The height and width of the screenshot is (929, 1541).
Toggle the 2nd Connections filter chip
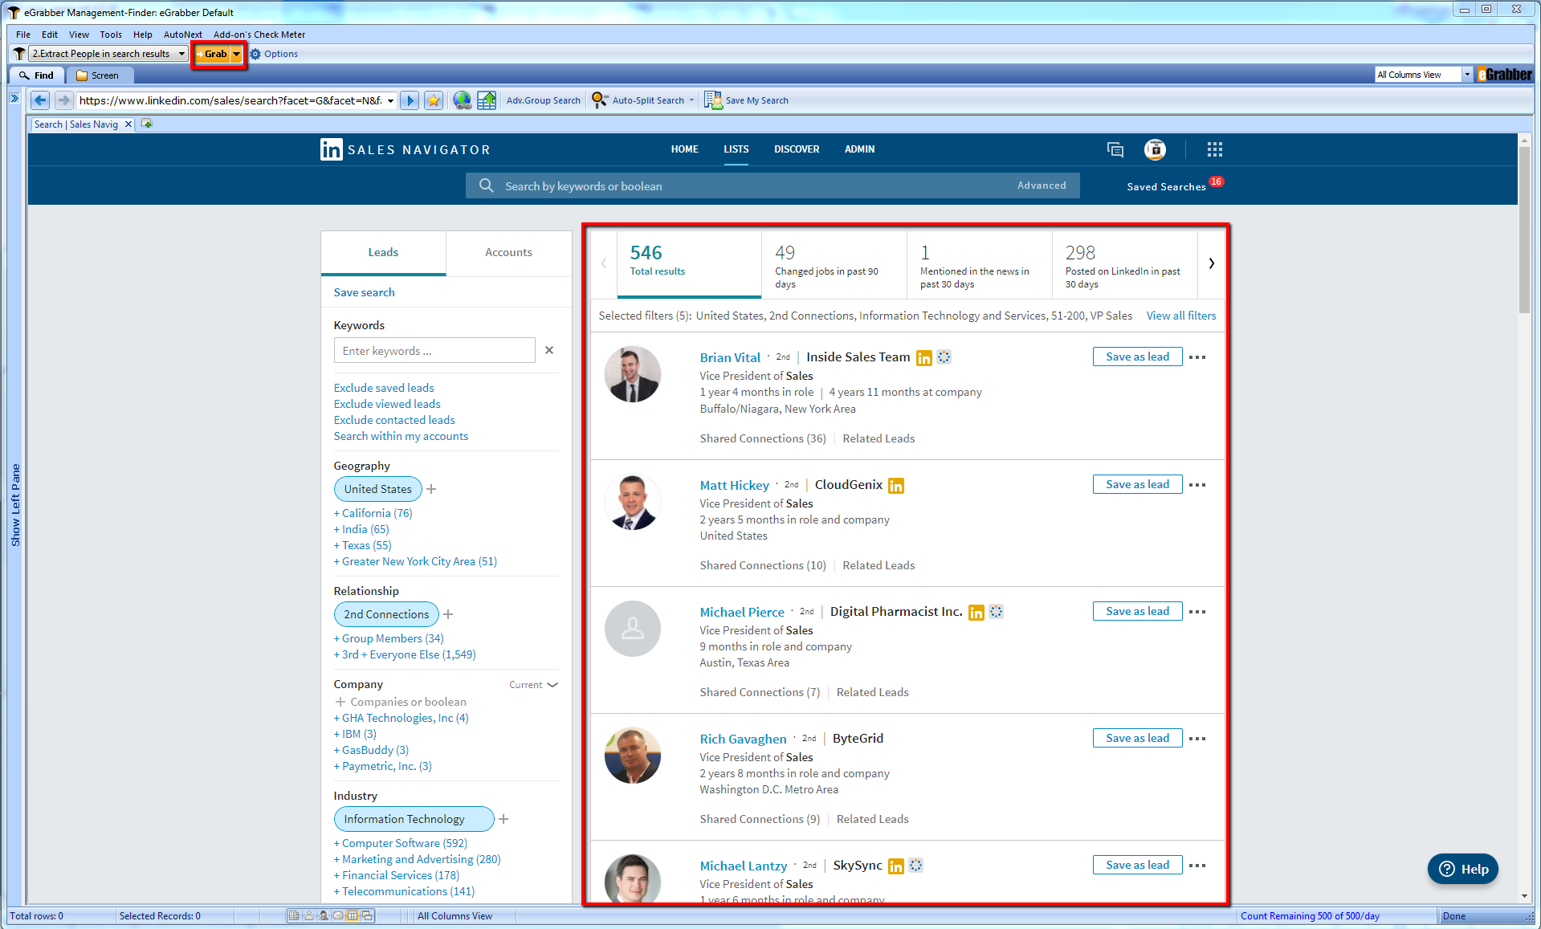coord(386,614)
